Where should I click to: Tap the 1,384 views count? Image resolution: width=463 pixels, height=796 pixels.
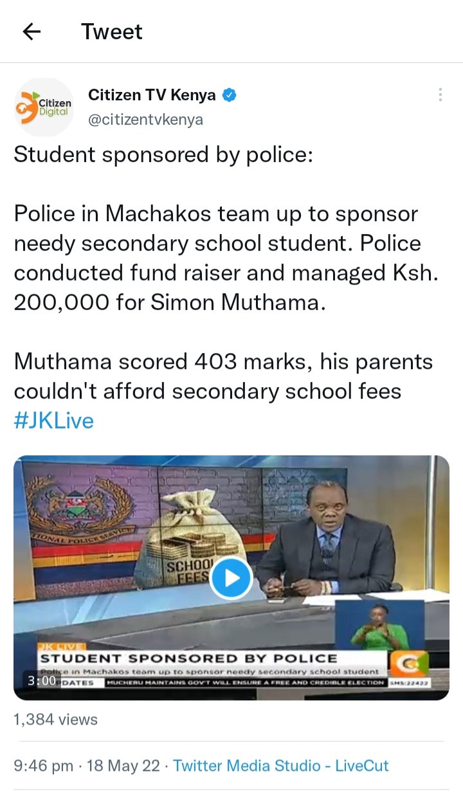(55, 719)
